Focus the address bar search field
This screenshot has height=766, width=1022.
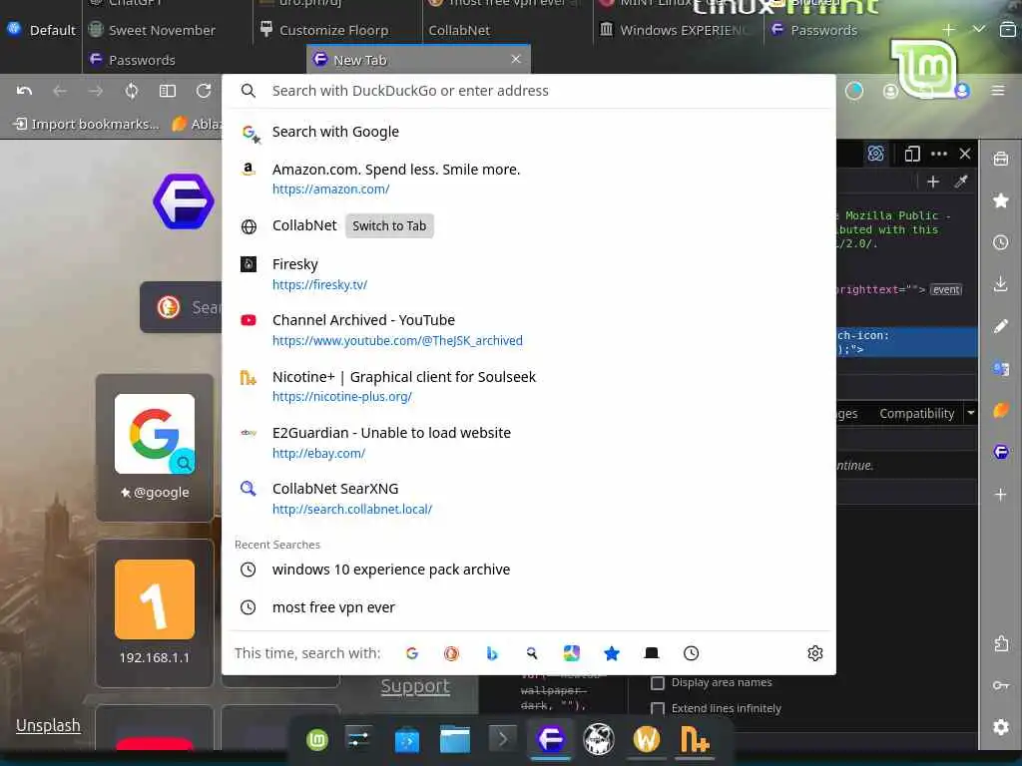pos(529,91)
